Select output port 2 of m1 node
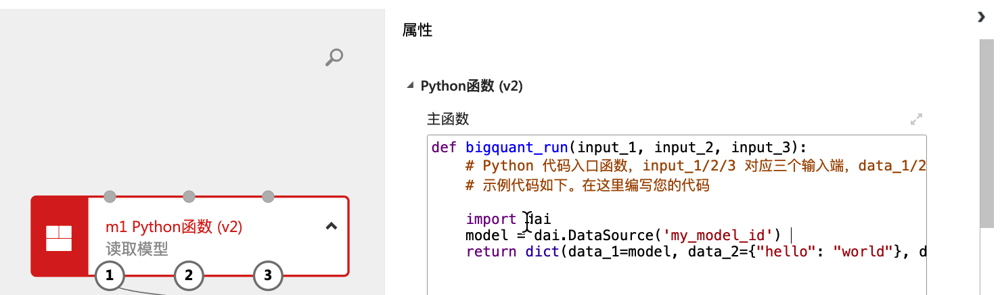 coord(189,275)
